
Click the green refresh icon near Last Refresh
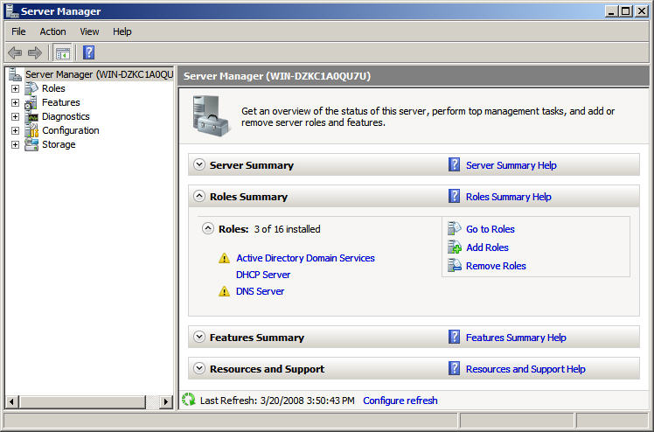(189, 400)
